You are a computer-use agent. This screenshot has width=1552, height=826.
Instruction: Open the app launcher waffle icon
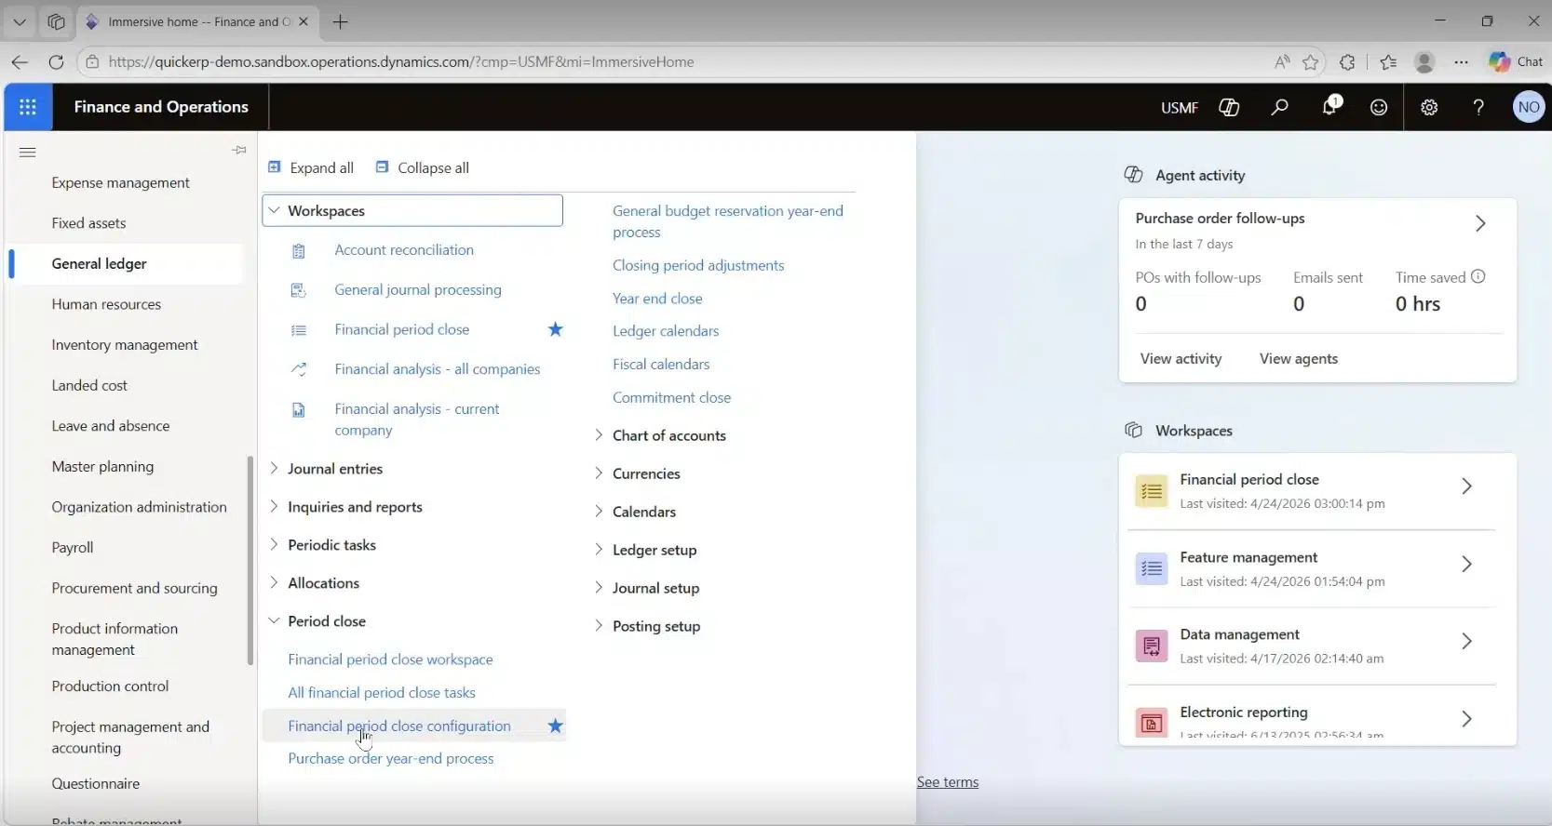click(x=28, y=107)
